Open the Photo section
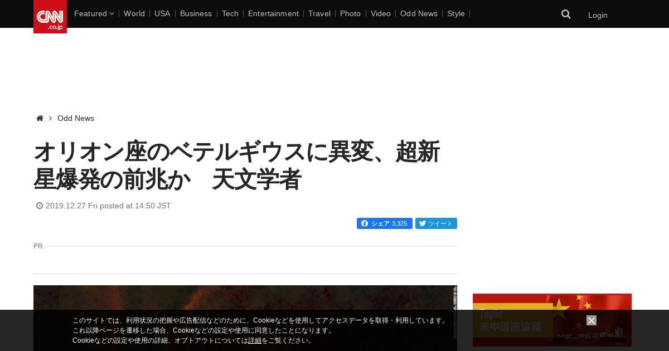 [x=350, y=13]
